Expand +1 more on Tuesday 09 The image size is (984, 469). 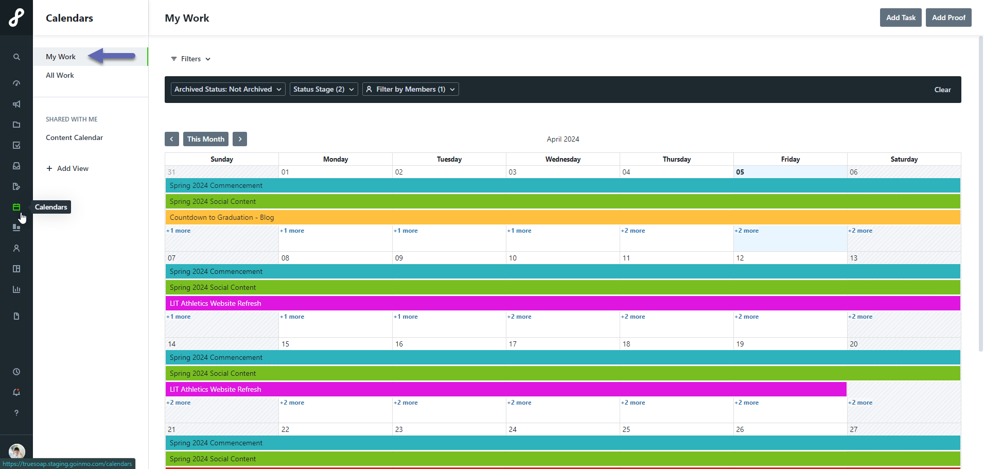pos(406,317)
